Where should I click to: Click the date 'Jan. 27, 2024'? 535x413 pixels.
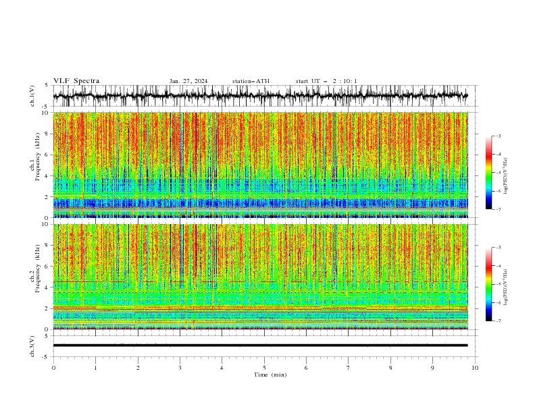[188, 81]
